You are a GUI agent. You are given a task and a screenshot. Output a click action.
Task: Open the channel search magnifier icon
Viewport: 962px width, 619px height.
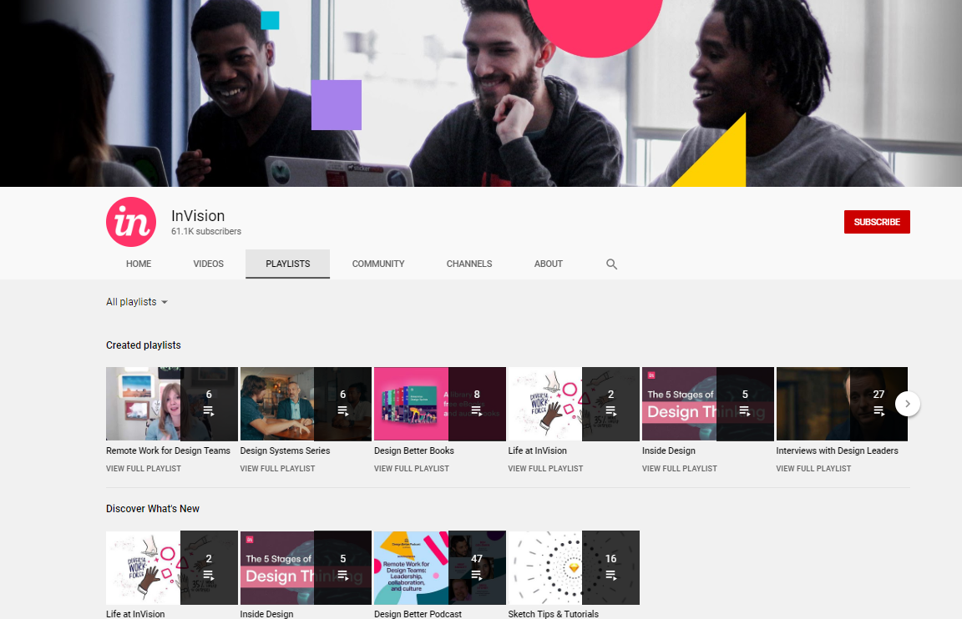pos(611,264)
